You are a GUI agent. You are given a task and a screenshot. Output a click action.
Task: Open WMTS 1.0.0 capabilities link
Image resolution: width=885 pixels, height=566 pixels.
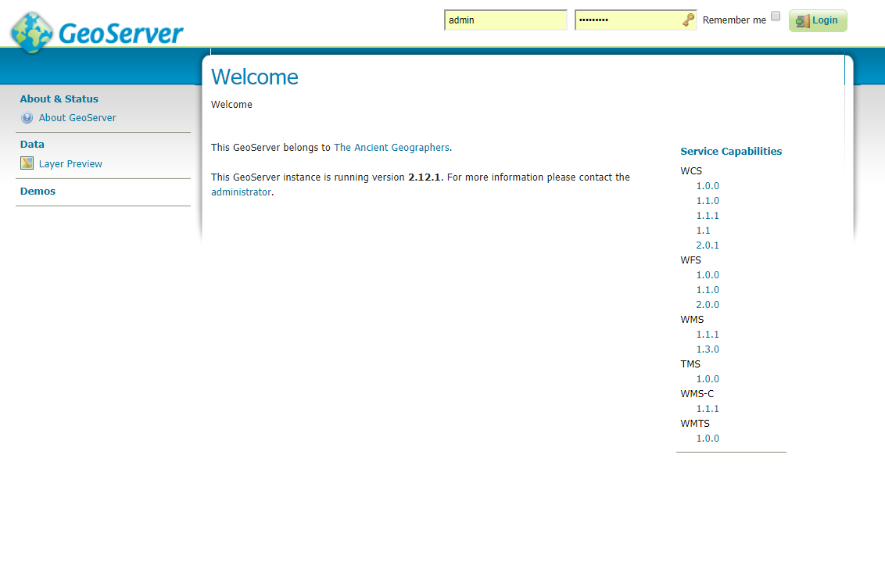click(708, 438)
